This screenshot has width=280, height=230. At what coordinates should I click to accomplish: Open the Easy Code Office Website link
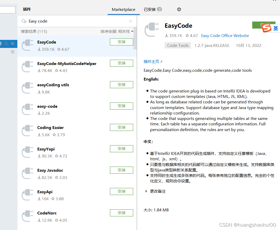click(225, 35)
